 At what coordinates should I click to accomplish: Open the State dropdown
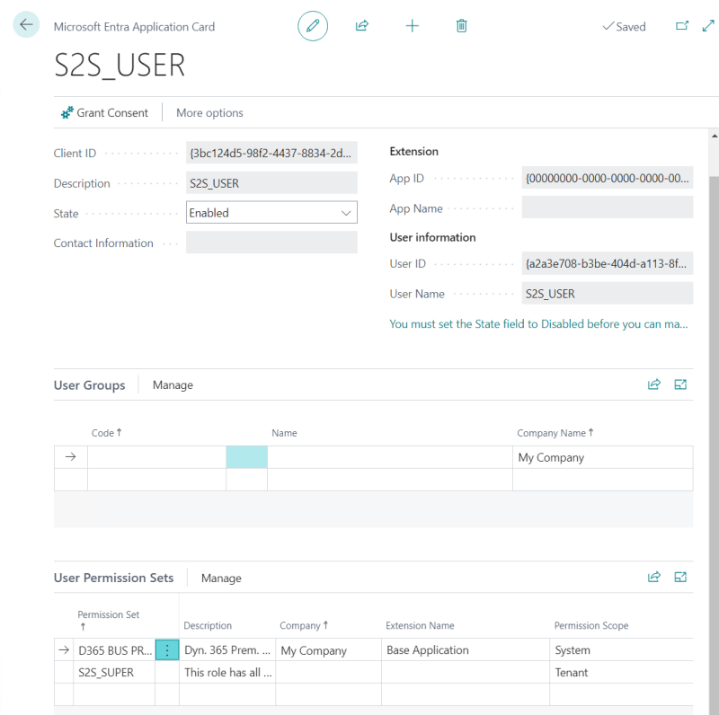(x=271, y=213)
